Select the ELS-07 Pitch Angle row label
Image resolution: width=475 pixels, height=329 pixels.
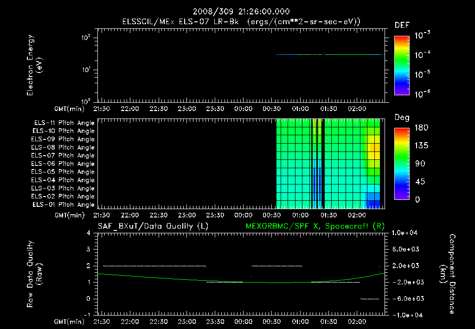click(63, 155)
